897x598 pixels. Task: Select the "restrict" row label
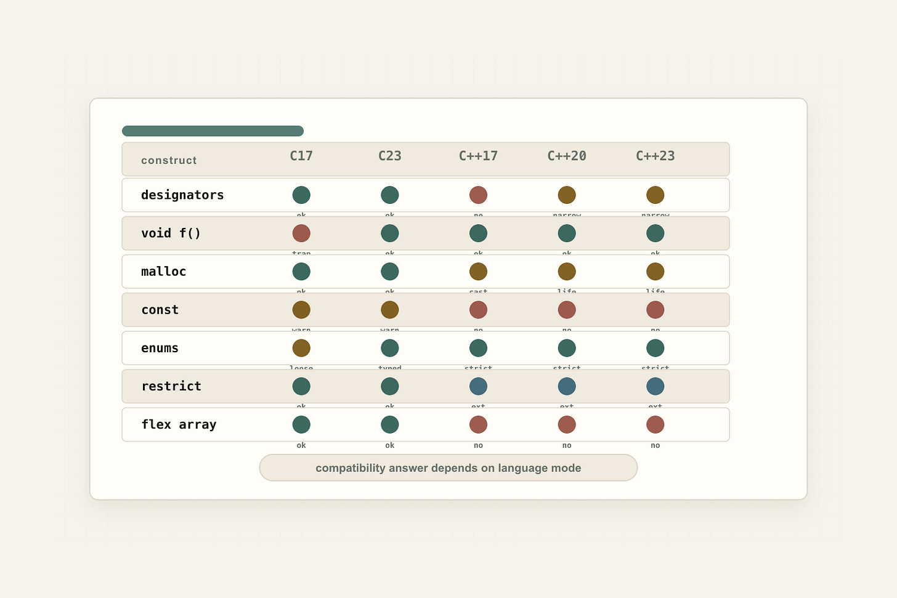(x=171, y=386)
